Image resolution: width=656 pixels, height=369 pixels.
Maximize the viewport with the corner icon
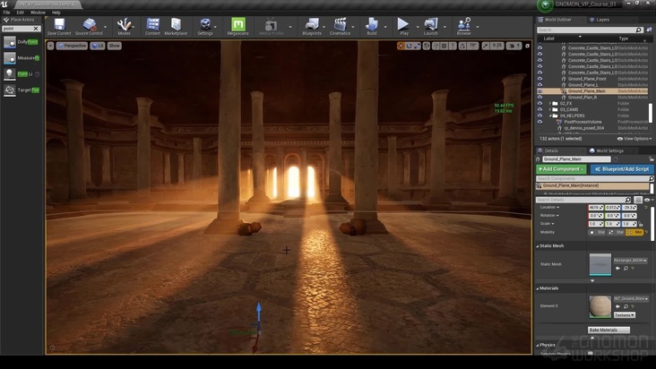(527, 46)
